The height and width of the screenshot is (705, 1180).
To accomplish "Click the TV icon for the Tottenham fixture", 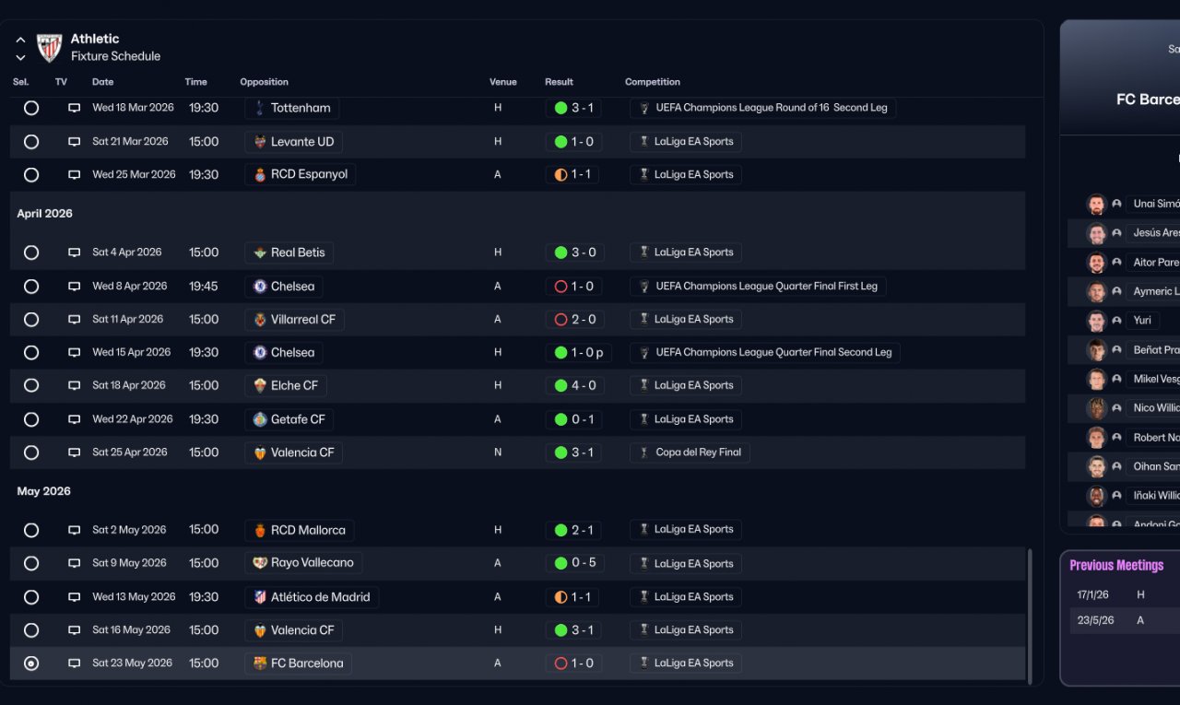I will coord(74,108).
